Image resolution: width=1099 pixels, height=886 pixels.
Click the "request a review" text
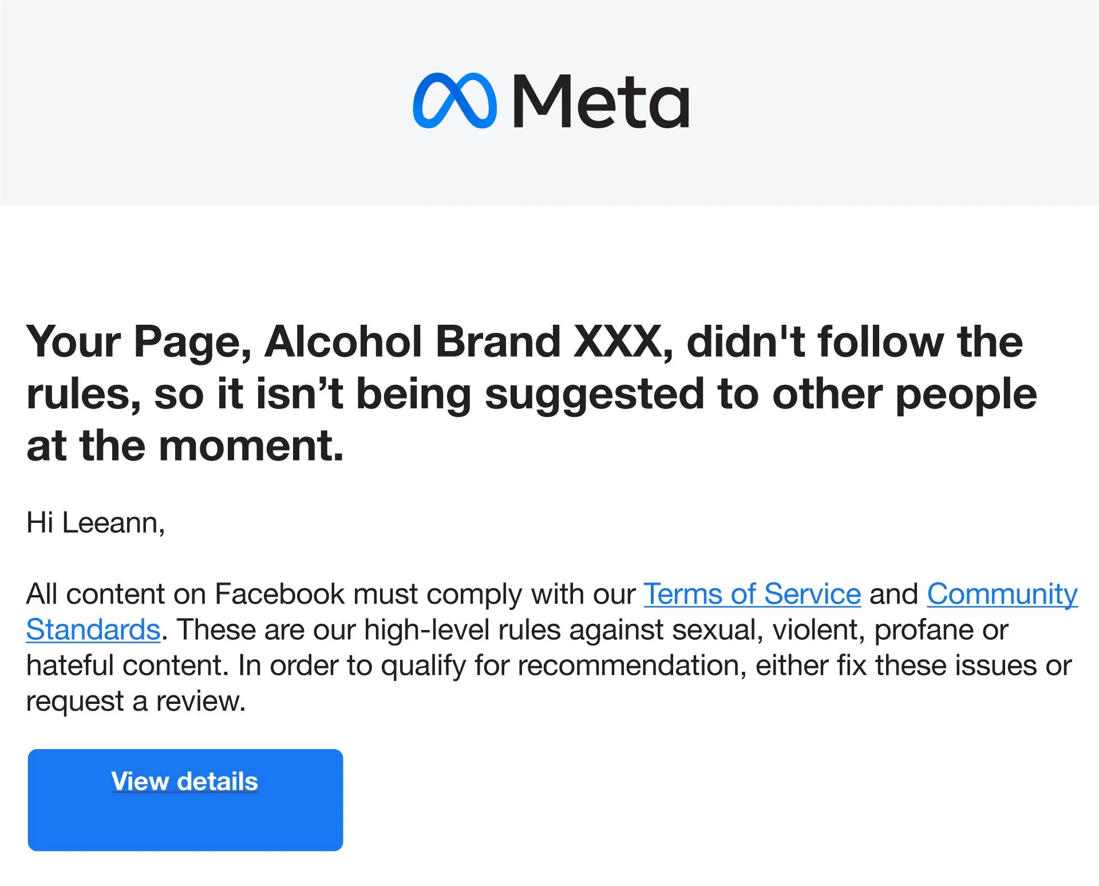[136, 701]
